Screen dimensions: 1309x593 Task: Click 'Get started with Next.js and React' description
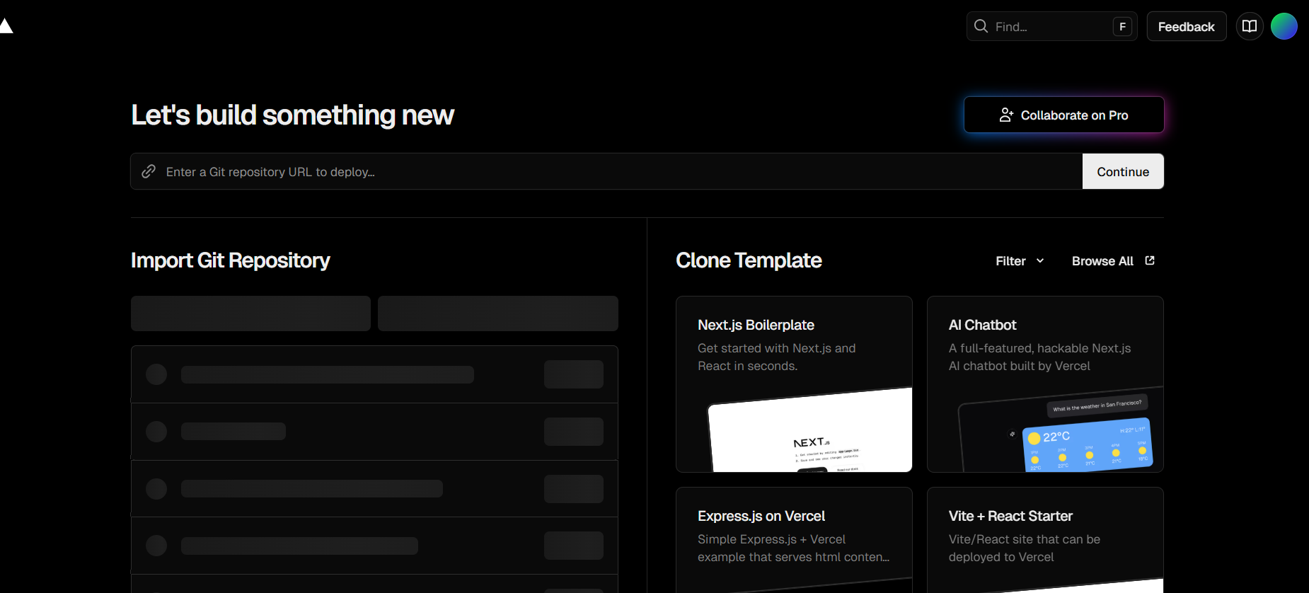[776, 357]
